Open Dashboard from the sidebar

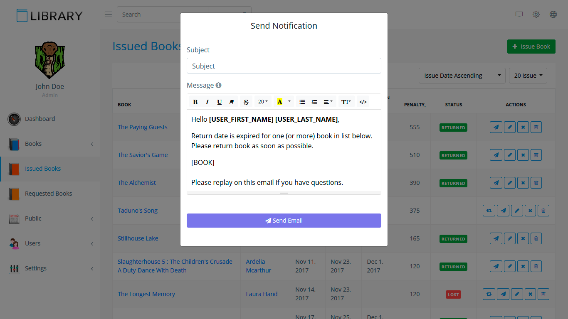(x=40, y=119)
